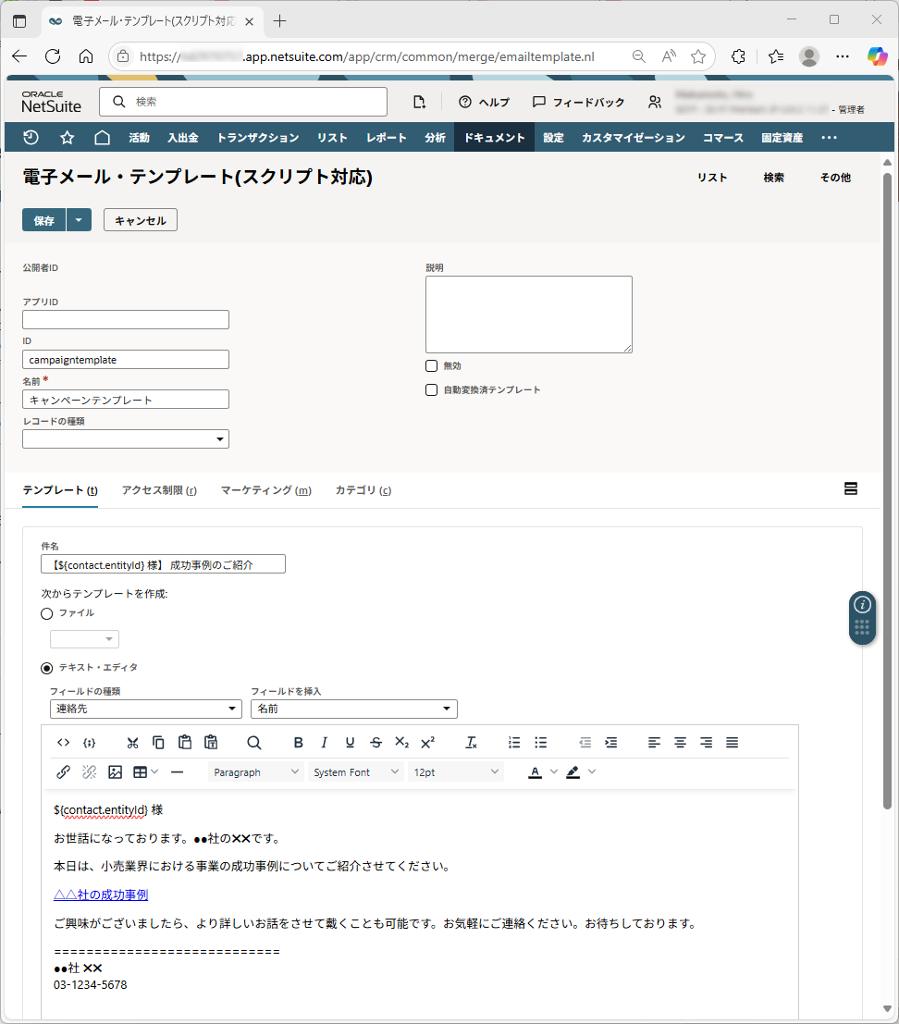Remove link with unlink icon

(x=90, y=771)
